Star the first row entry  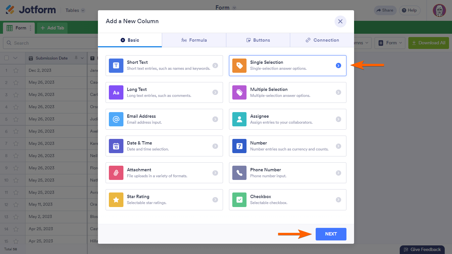tap(16, 70)
